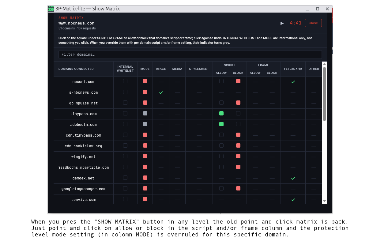Click the red Close button
Viewport: 392px width, 245px height.
(313, 23)
